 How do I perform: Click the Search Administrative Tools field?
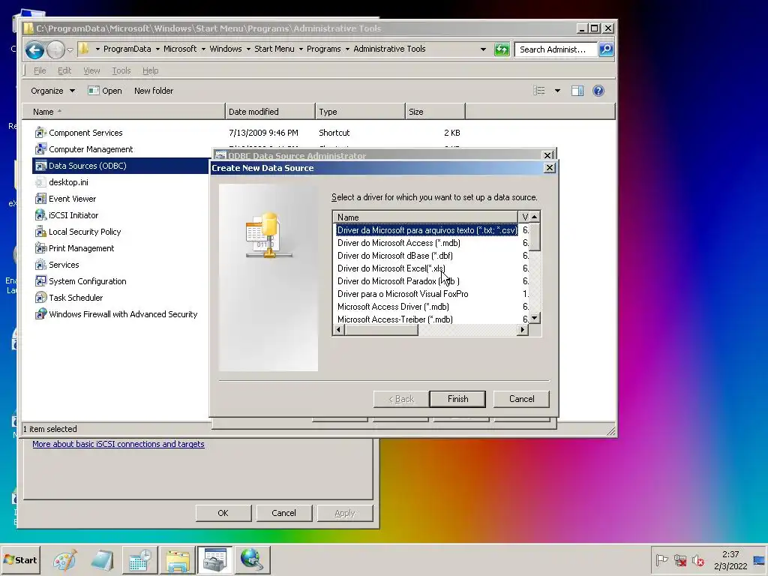click(x=556, y=49)
